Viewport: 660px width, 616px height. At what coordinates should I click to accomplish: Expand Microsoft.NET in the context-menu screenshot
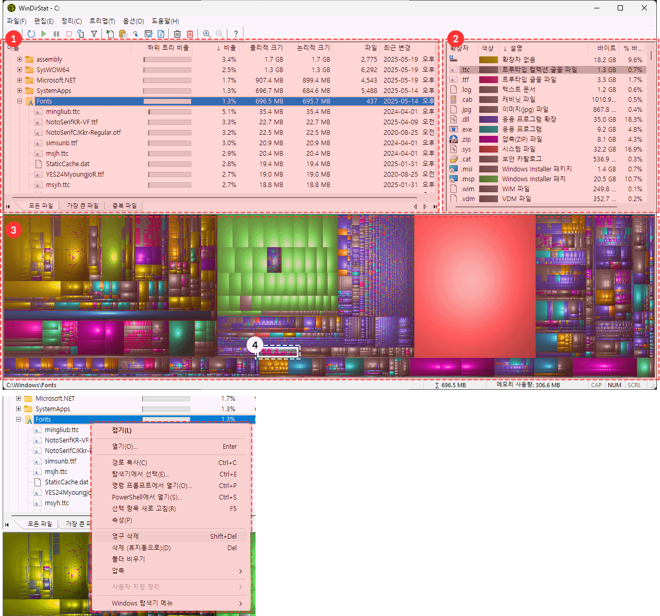(18, 398)
